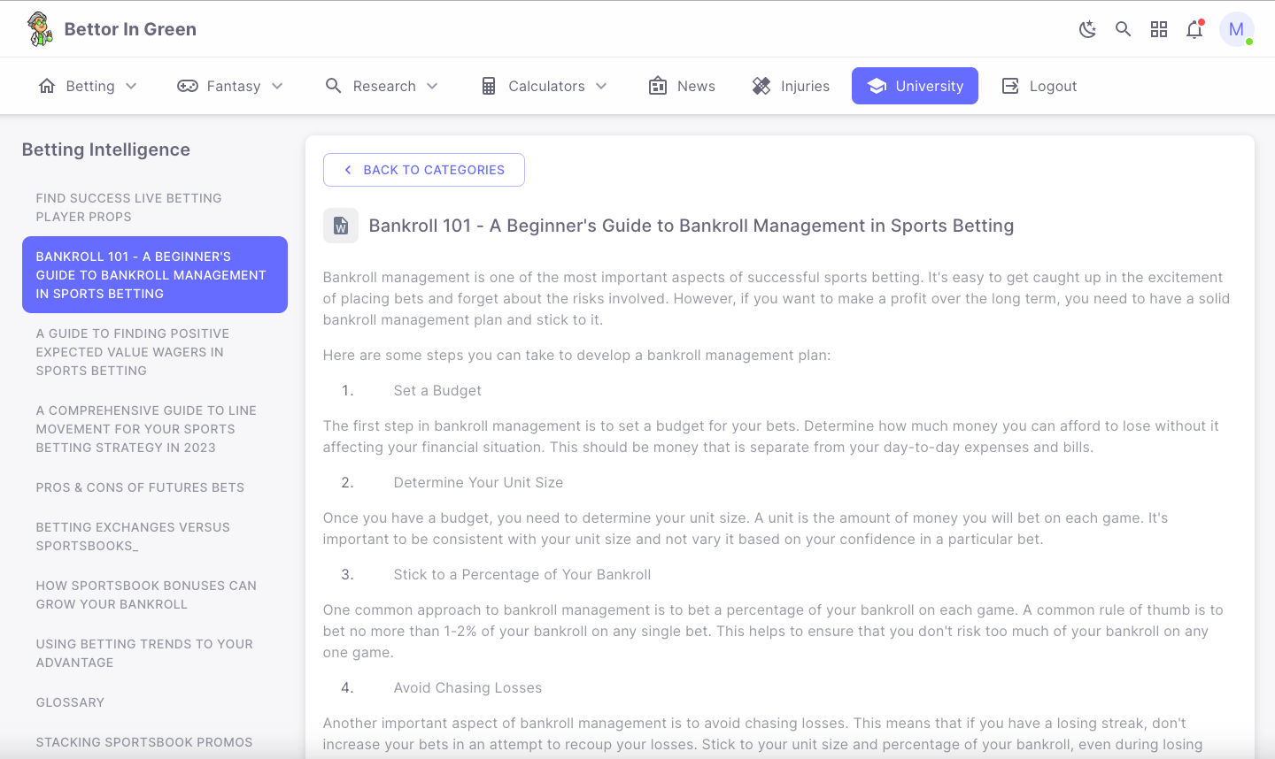Click the document icon beside article title

tap(341, 226)
